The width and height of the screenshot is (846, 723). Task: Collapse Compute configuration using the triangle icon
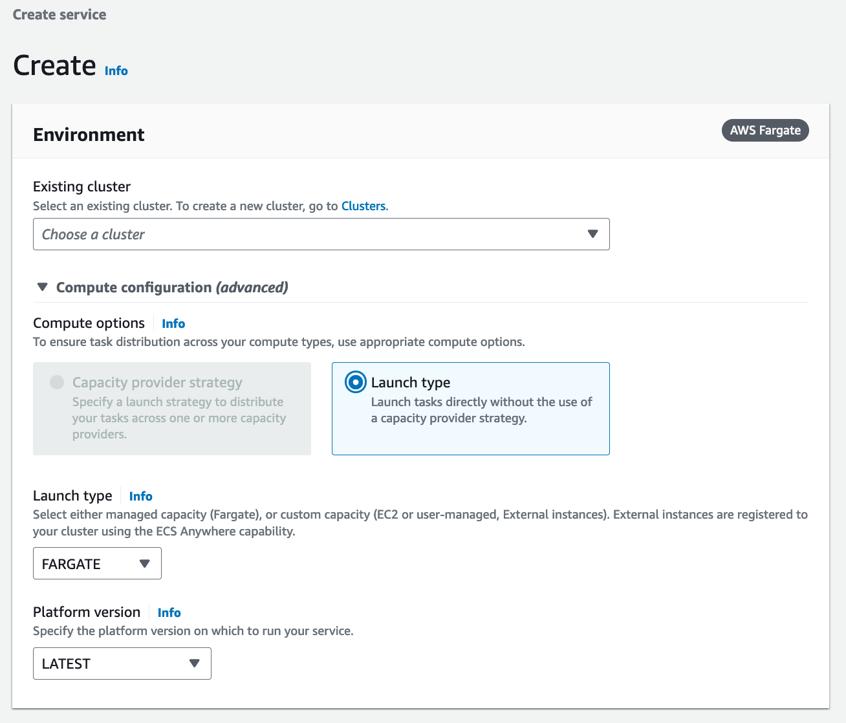[43, 287]
